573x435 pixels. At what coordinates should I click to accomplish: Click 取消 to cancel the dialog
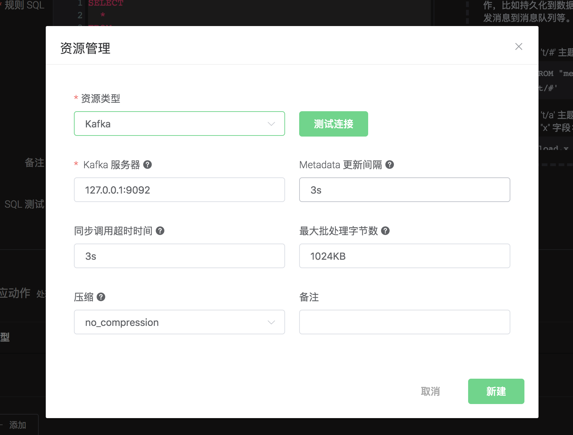pos(430,391)
